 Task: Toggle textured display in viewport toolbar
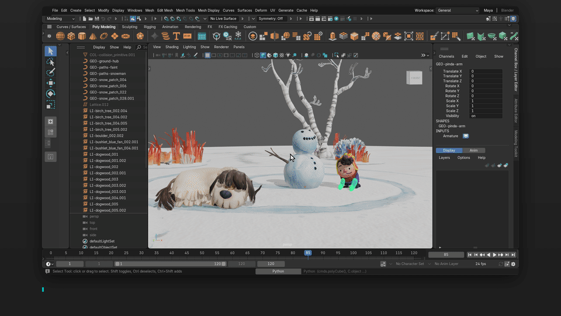(x=282, y=55)
